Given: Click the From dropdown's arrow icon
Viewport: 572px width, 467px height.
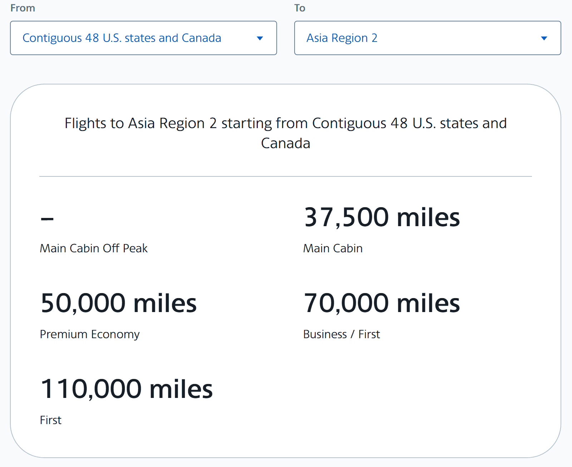Looking at the screenshot, I should coord(260,38).
